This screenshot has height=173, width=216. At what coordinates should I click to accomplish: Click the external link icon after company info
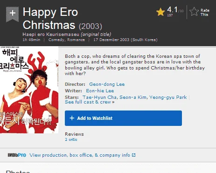pos(133,155)
